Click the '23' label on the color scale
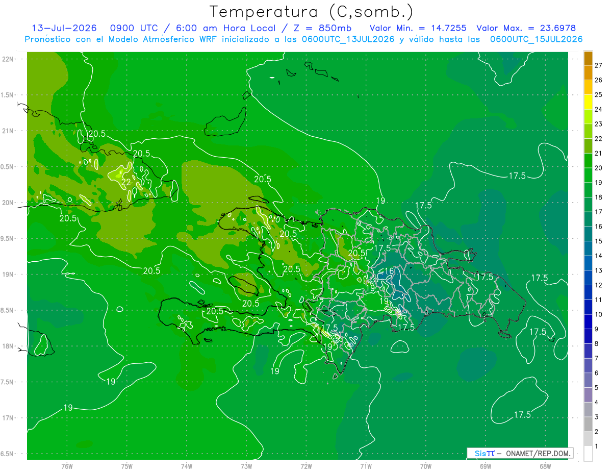612x473 pixels. (599, 124)
